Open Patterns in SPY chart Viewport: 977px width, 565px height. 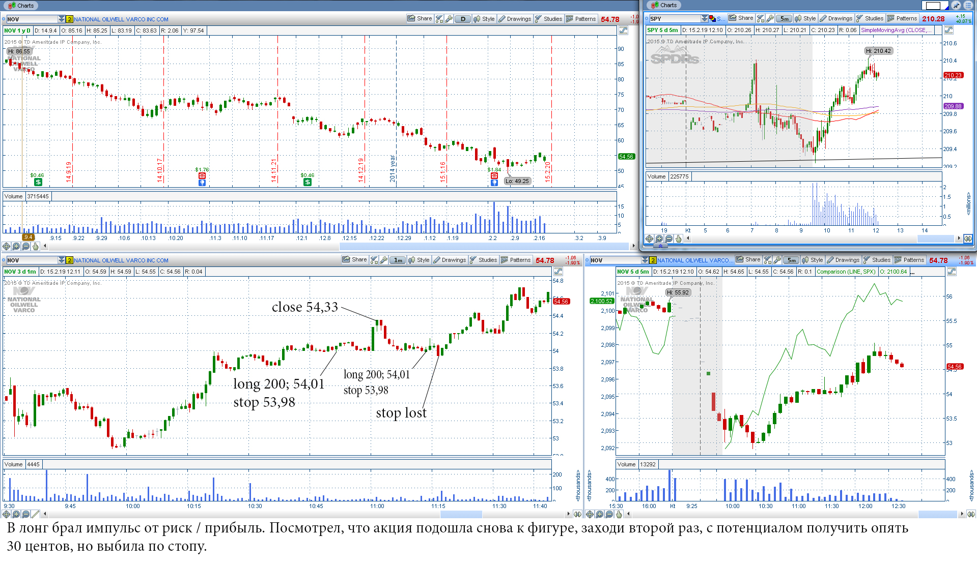point(902,18)
